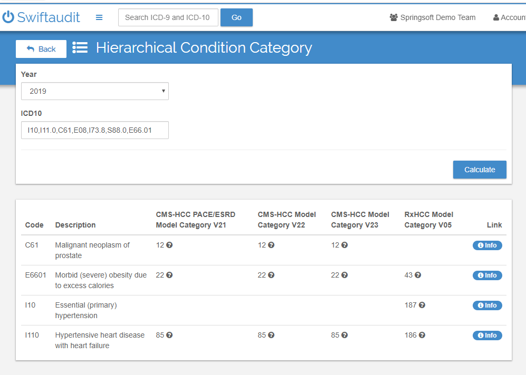Viewport: 526px width, 375px height.
Task: Open the Account menu
Action: pos(509,17)
